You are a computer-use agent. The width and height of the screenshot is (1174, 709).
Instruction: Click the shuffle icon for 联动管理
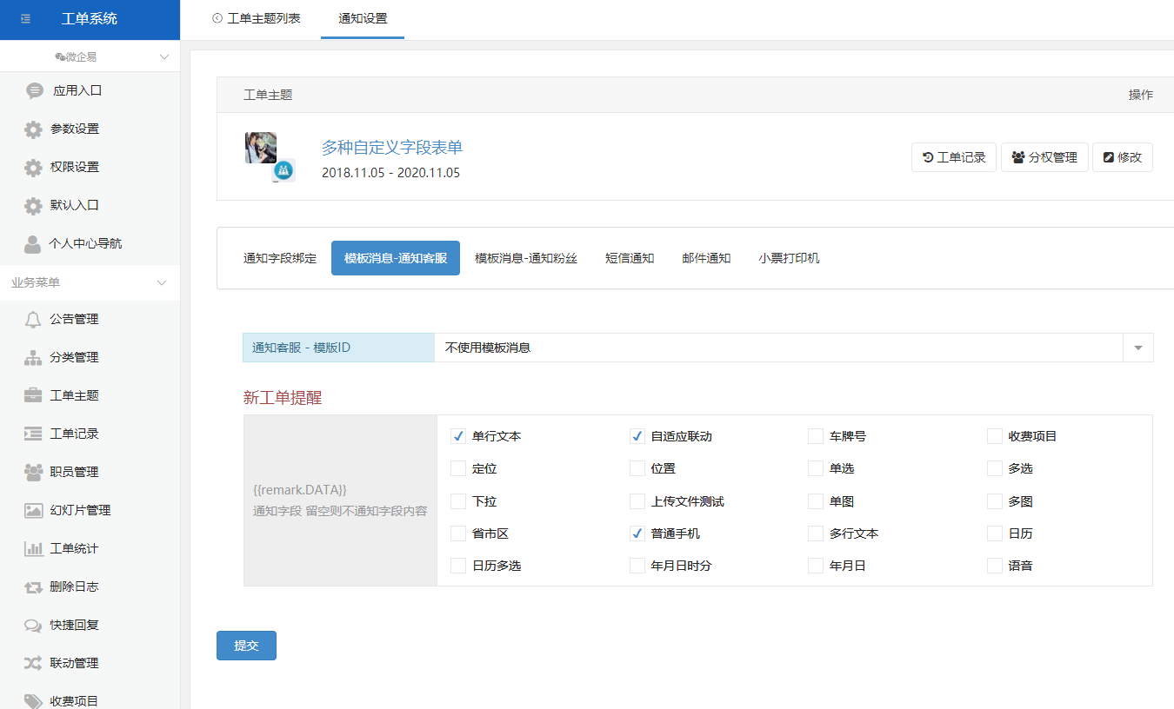click(33, 663)
